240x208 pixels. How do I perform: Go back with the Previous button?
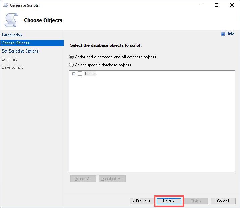pos(141,201)
